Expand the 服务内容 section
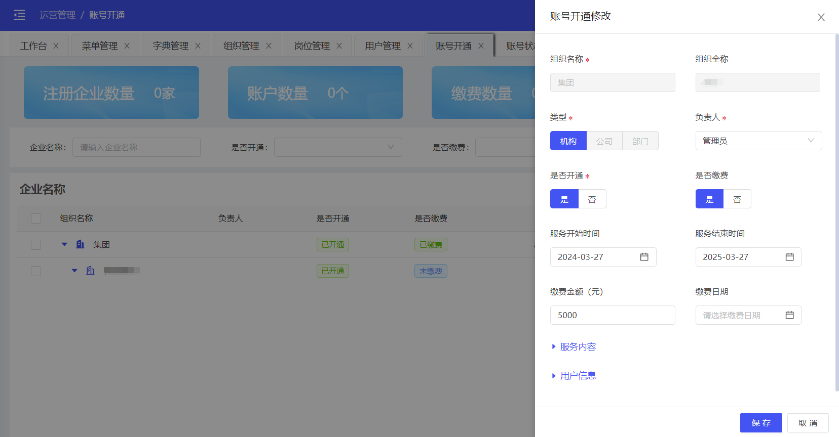Screen dimensions: 839x437 point(573,346)
